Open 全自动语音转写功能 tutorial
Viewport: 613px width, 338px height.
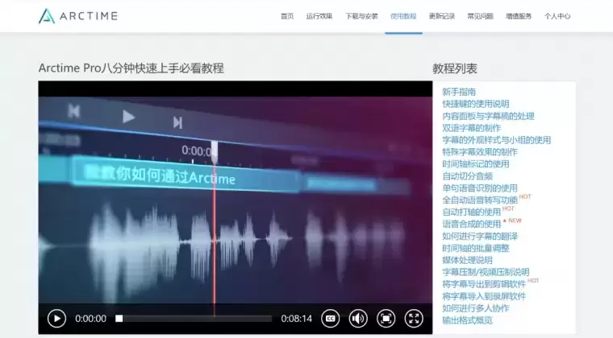[x=480, y=200]
